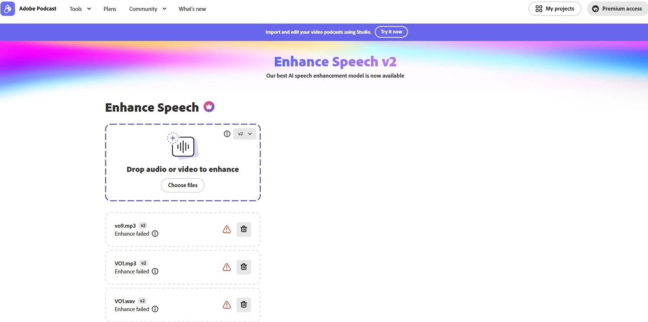Show failure info for VO1.mp3
648x322 pixels.
(x=155, y=271)
